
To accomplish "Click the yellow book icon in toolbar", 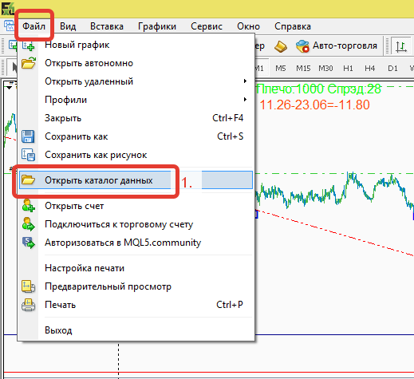I will (281, 46).
